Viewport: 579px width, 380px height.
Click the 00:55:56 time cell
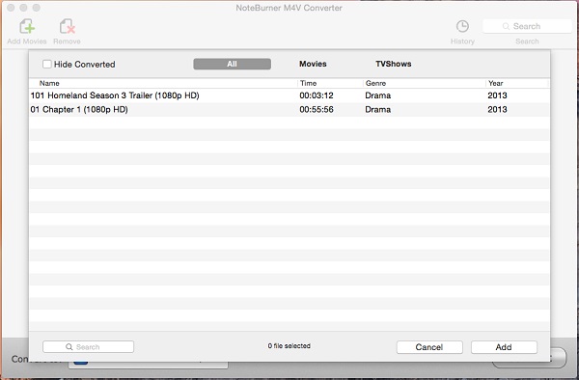click(317, 110)
